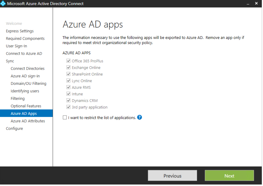Screen dimensions: 263x186
Task: Go to the Configure step
Action: (14, 129)
